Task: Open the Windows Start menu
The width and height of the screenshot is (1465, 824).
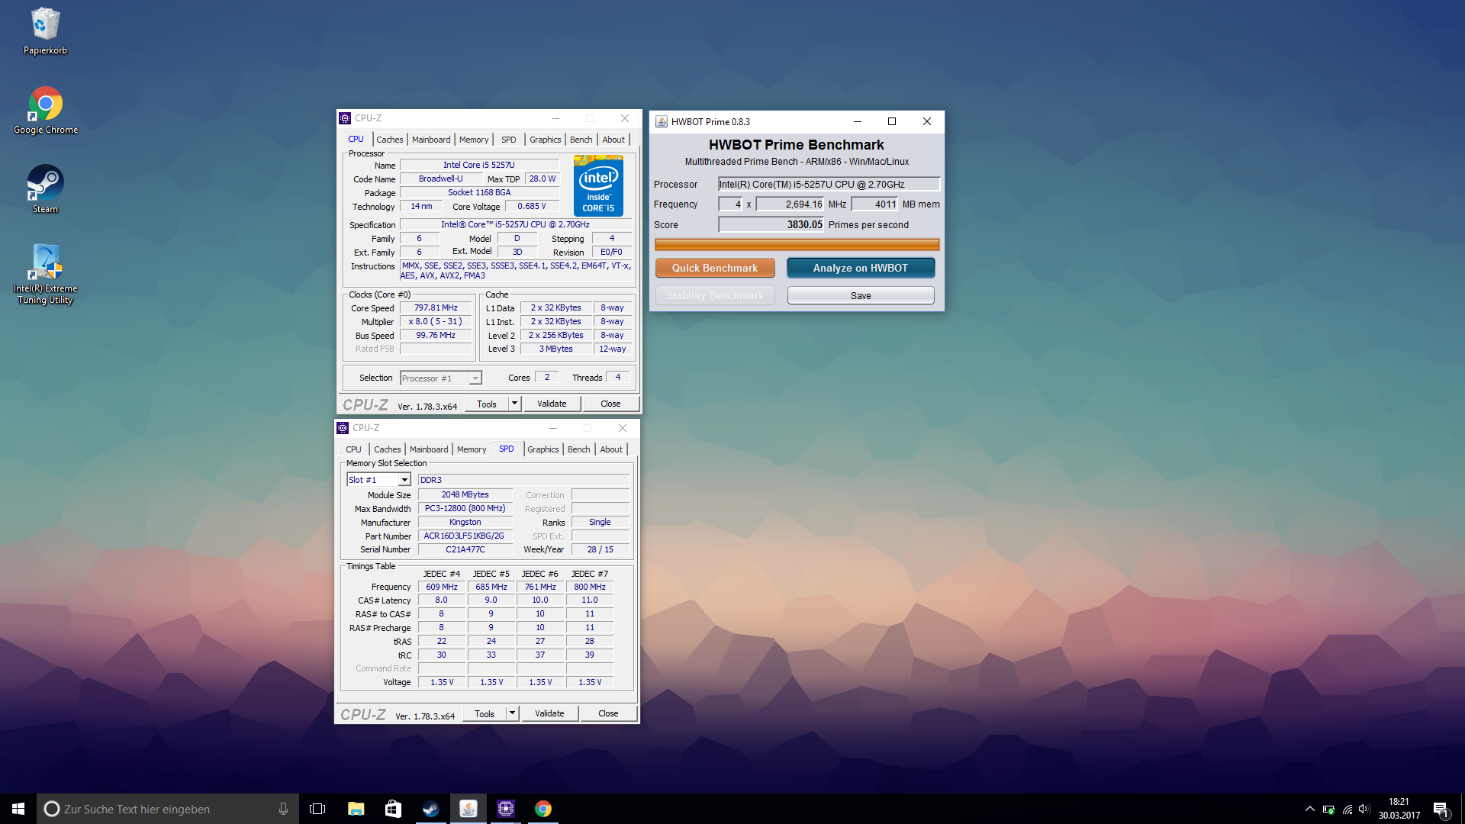Action: point(18,809)
